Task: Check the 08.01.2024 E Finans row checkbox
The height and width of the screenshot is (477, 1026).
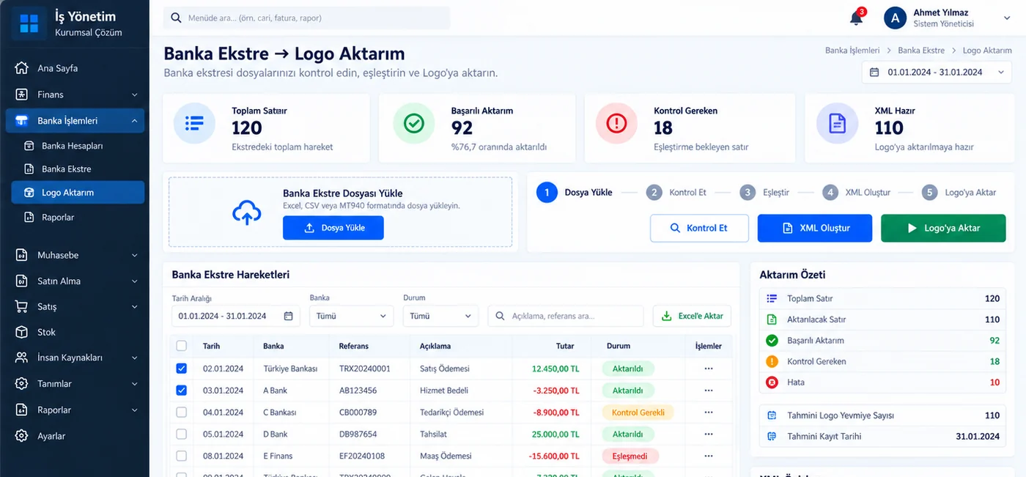Action: point(182,456)
